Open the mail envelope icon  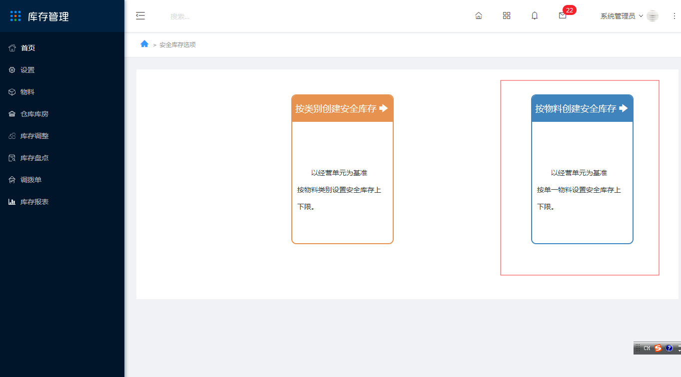point(563,16)
